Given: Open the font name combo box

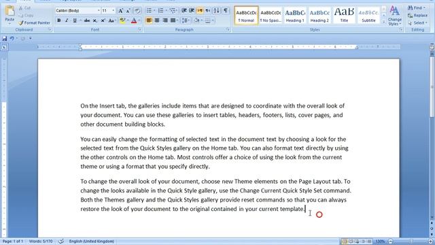Looking at the screenshot, I should click(x=77, y=11).
